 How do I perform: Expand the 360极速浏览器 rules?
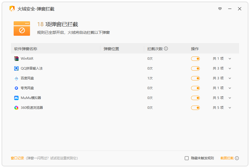(x=230, y=107)
